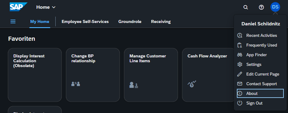
Task: Click the Edit Current Page pencil icon
Action: [240, 74]
